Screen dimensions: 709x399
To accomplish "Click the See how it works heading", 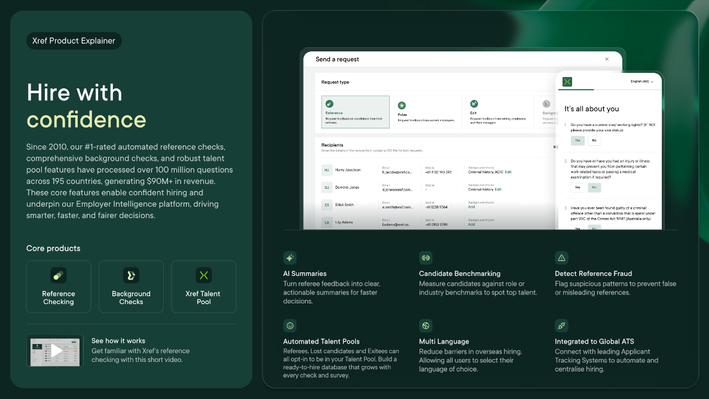I will [x=118, y=340].
